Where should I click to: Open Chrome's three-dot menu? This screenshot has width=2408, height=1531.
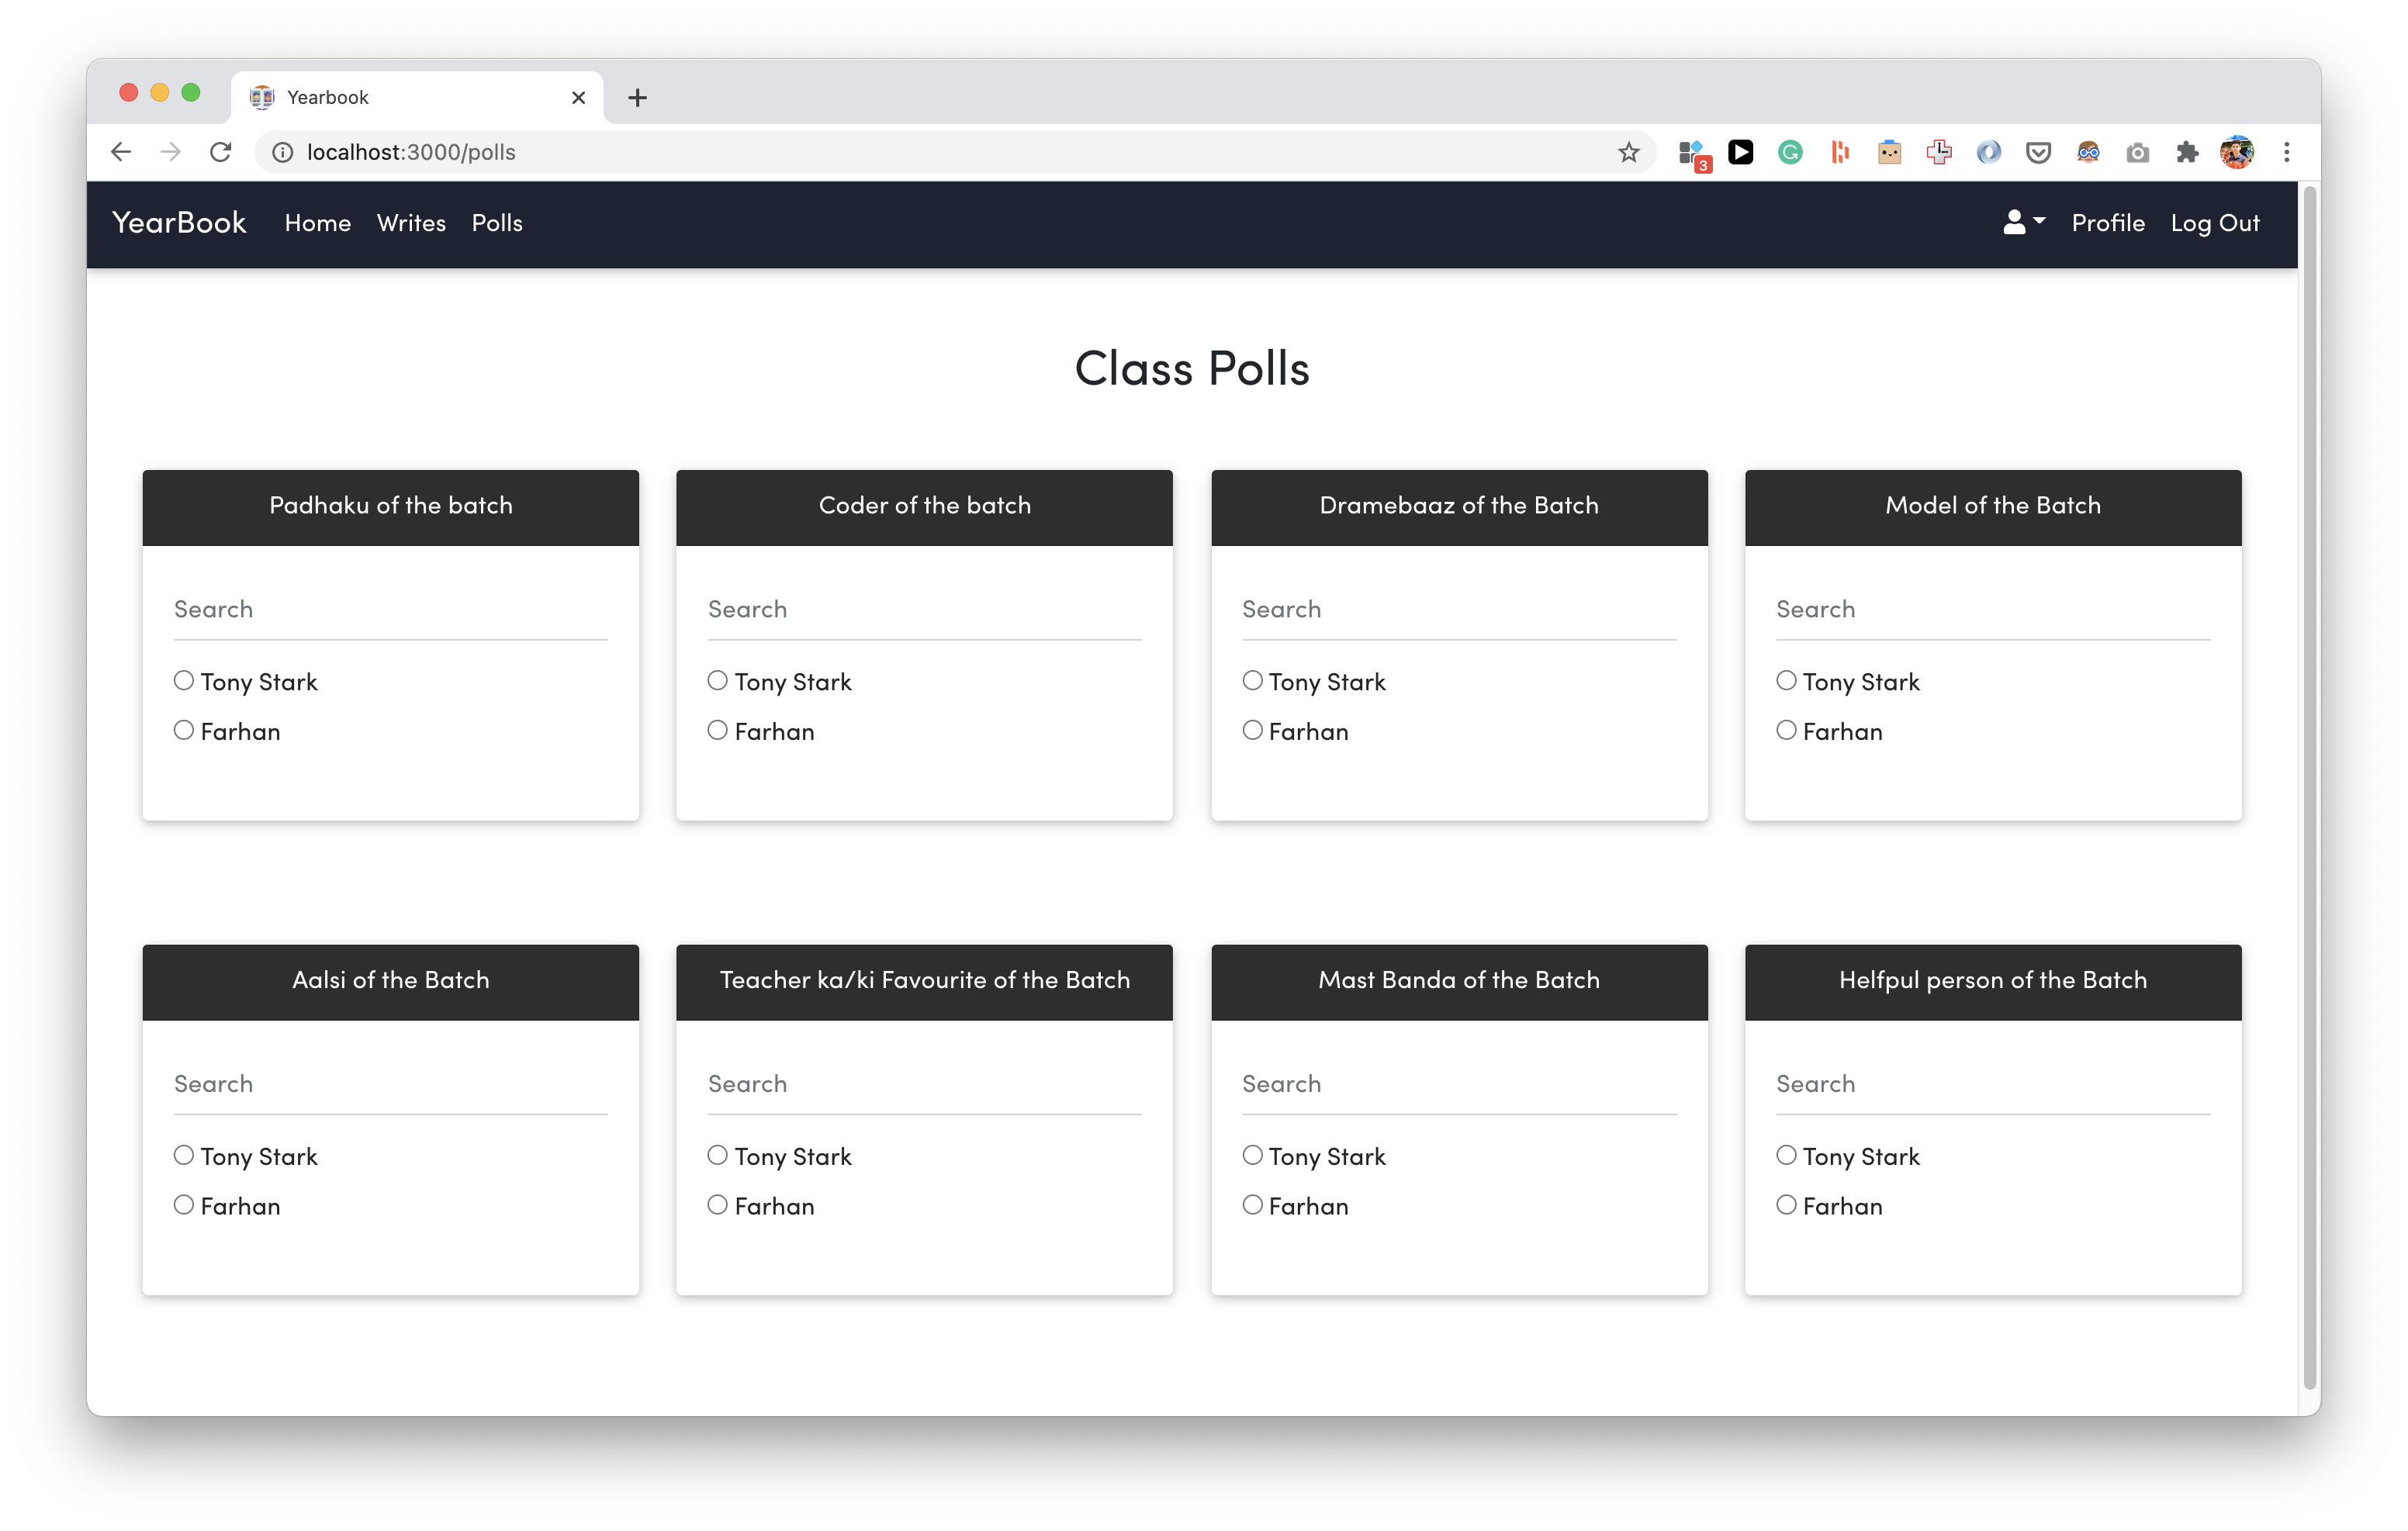pos(2286,152)
